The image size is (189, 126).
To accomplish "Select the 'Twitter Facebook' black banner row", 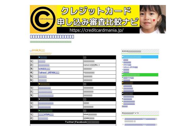I will coord(73,122).
